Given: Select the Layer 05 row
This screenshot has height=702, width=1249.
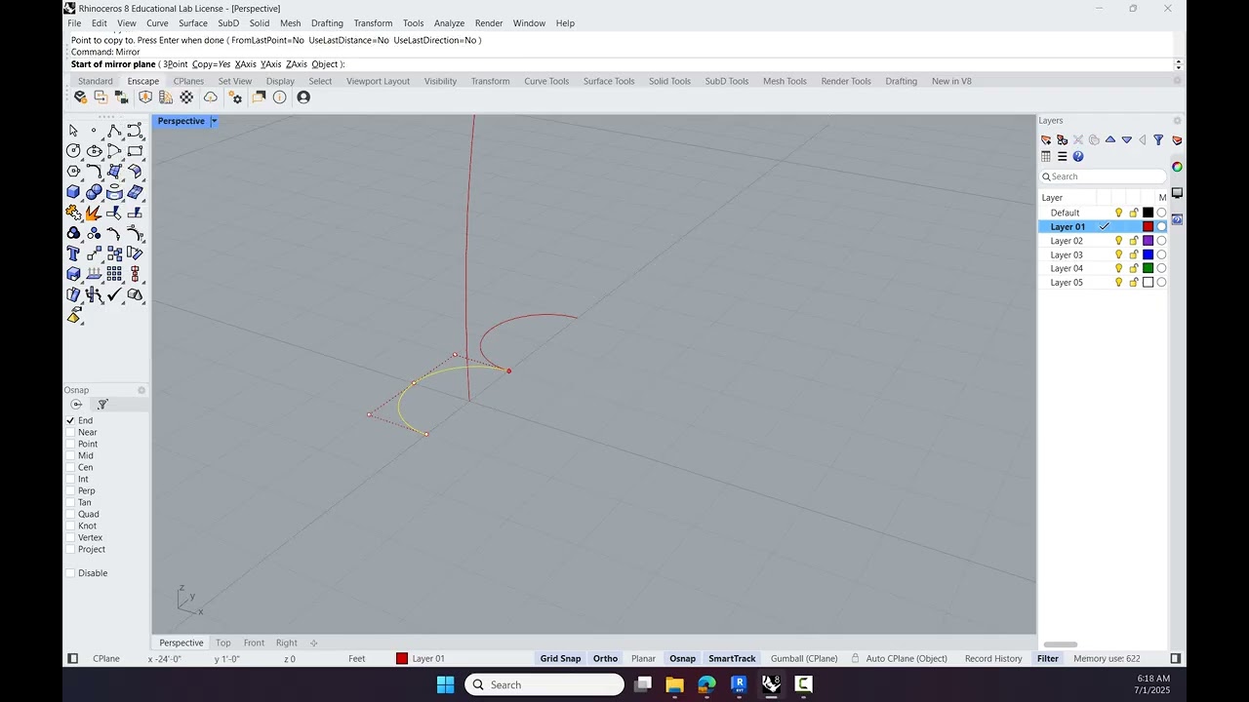Looking at the screenshot, I should click(x=1103, y=283).
